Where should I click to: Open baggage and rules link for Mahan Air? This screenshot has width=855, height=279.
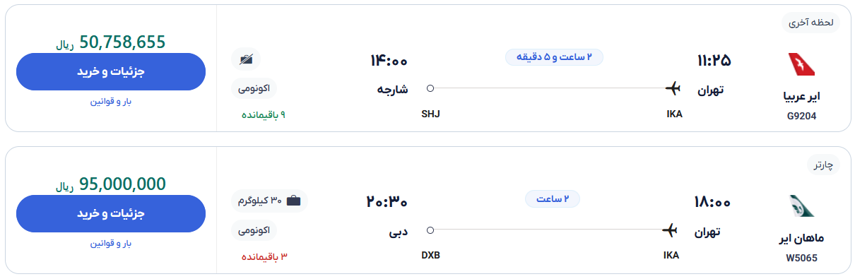[x=111, y=243]
